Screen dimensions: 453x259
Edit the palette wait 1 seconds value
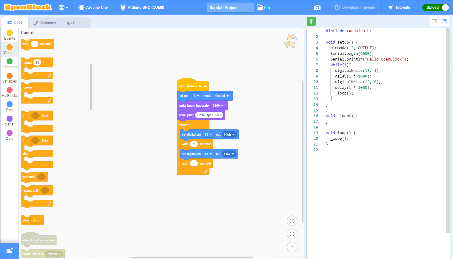(35, 44)
